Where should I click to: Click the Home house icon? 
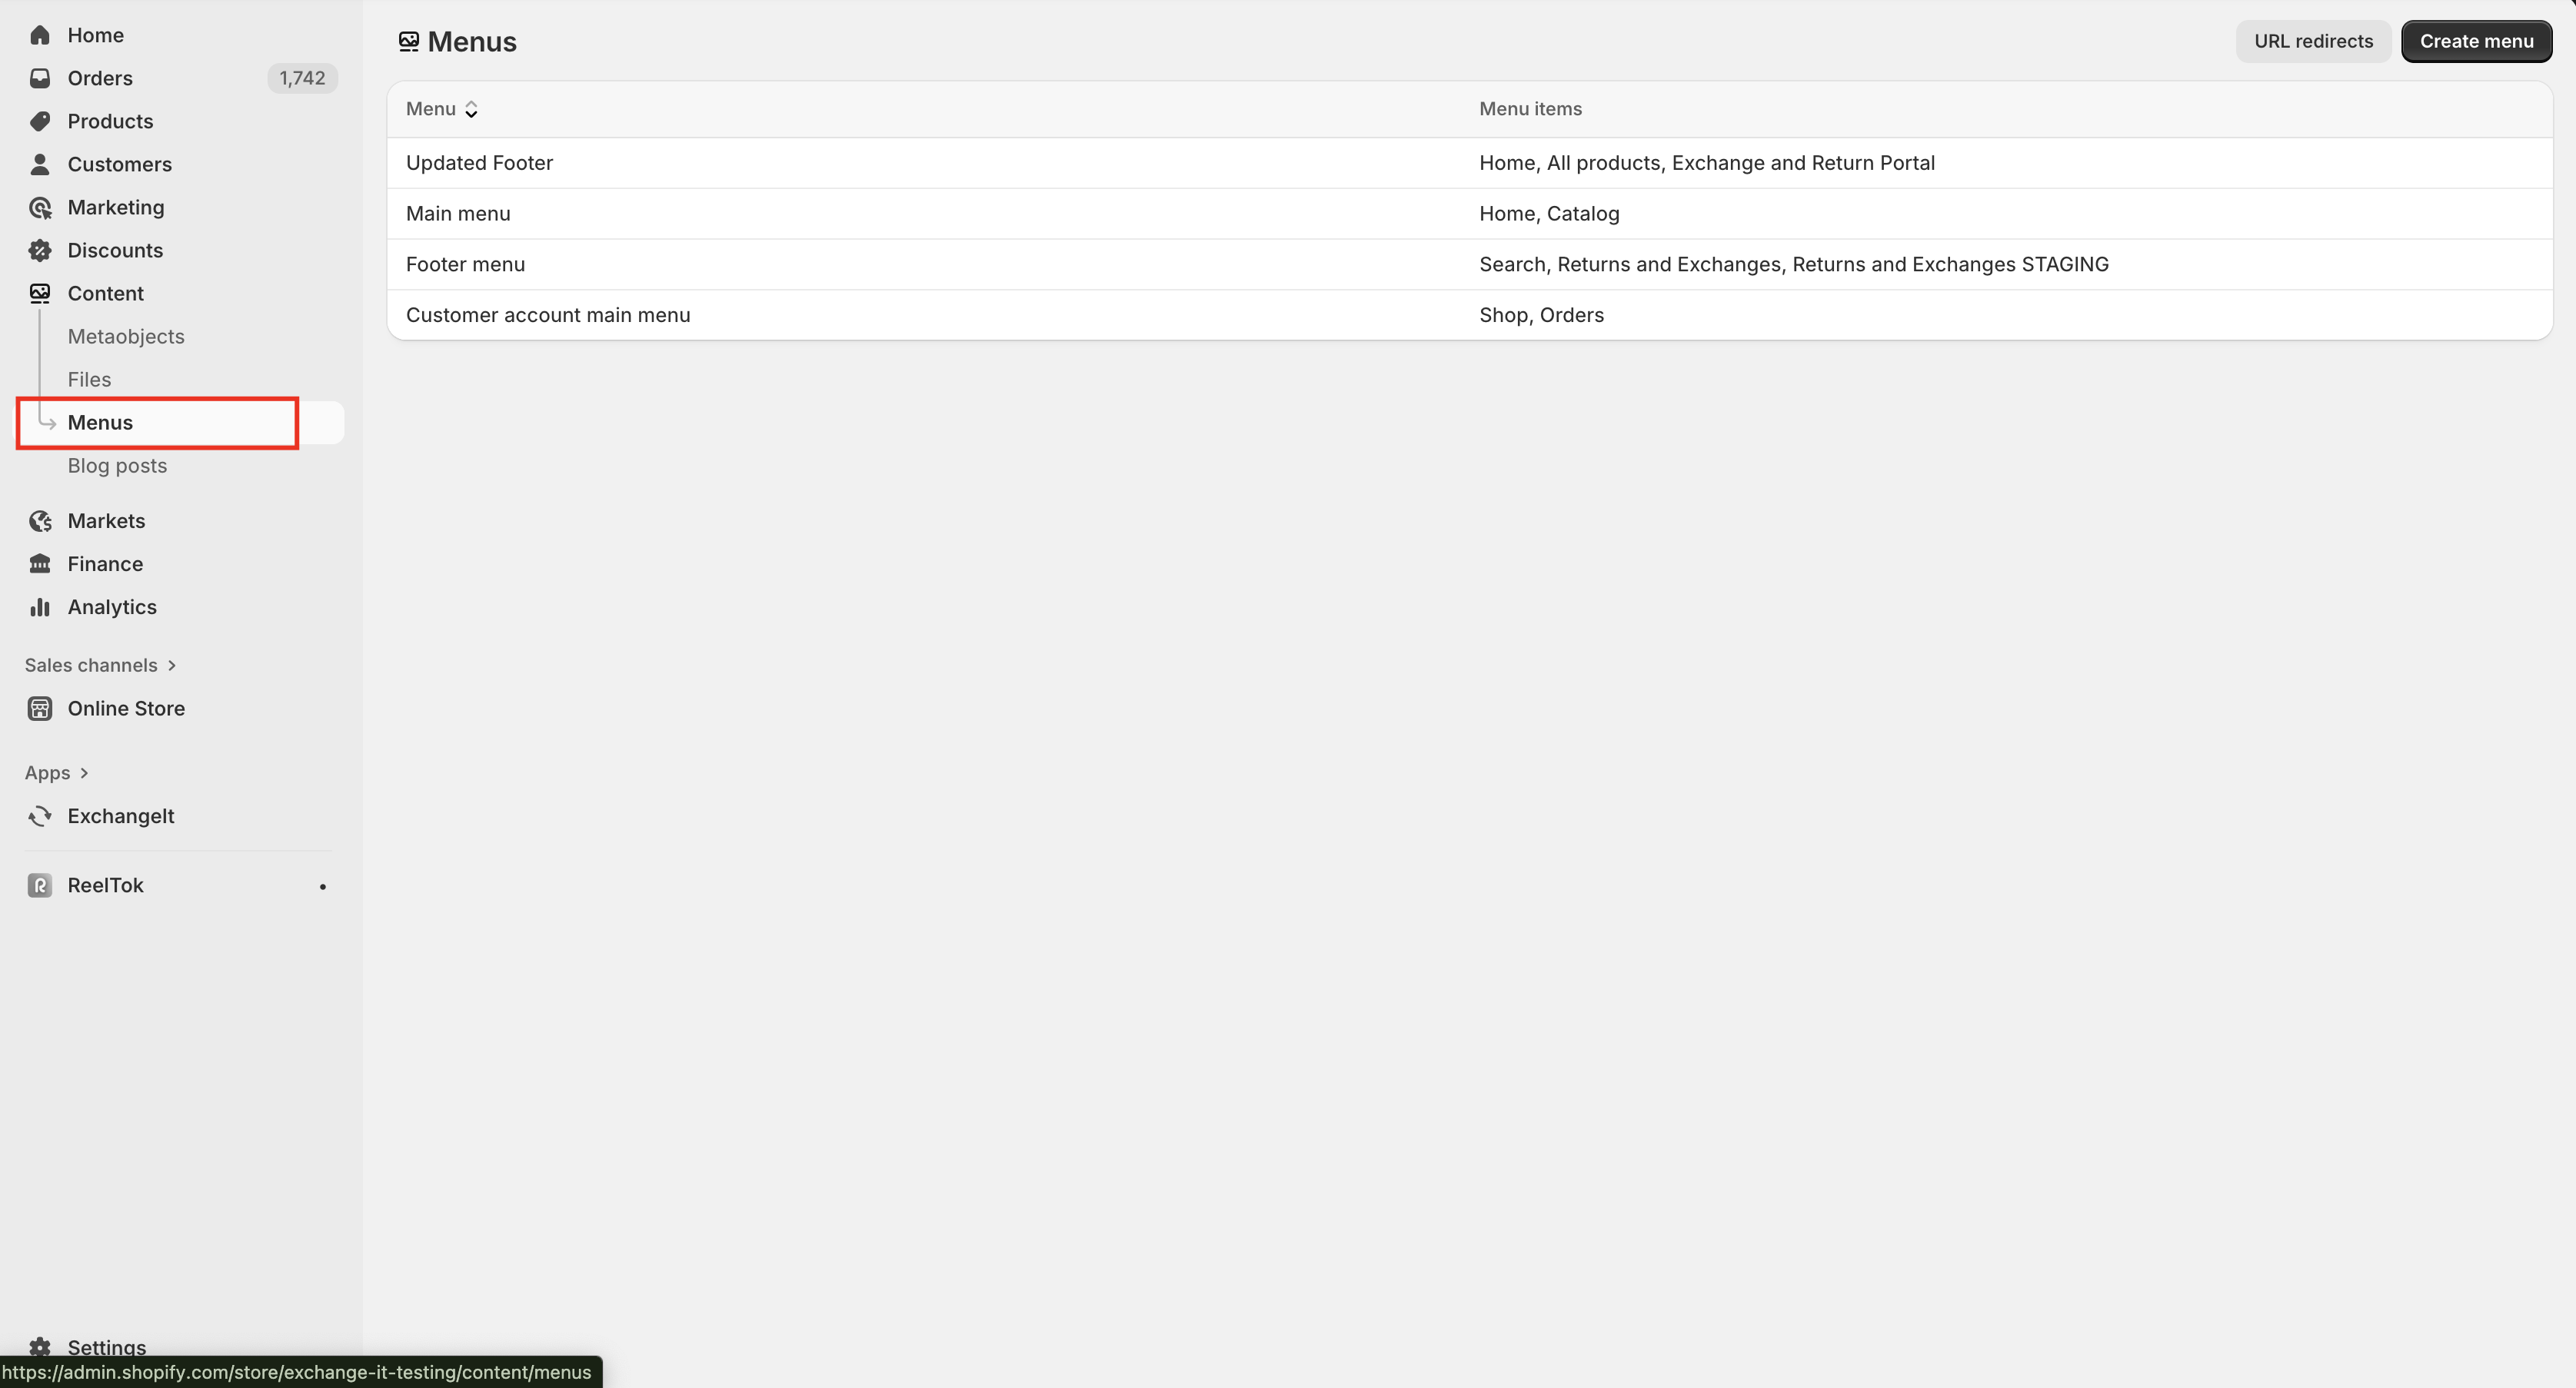(40, 35)
